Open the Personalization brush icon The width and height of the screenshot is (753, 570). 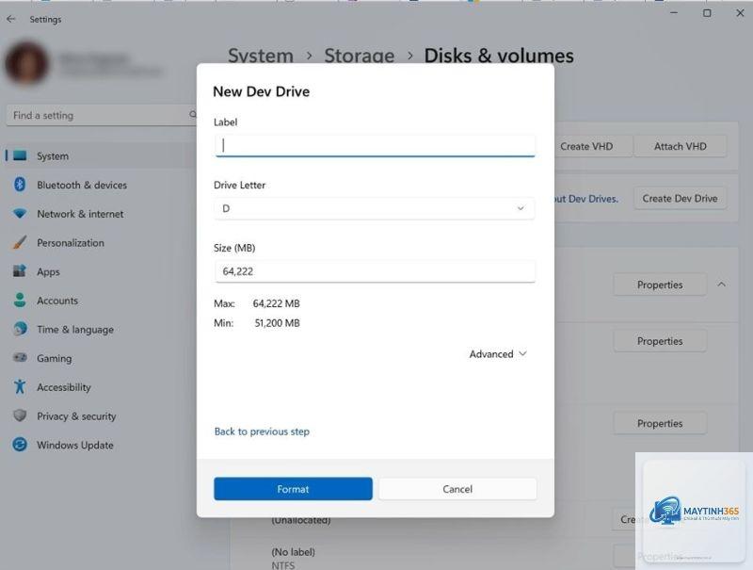coord(20,242)
